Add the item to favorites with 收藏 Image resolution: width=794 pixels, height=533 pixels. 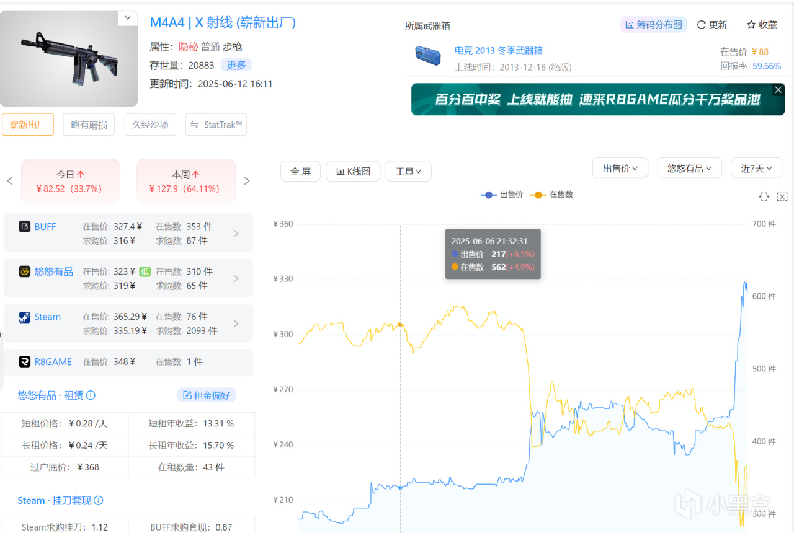(762, 25)
